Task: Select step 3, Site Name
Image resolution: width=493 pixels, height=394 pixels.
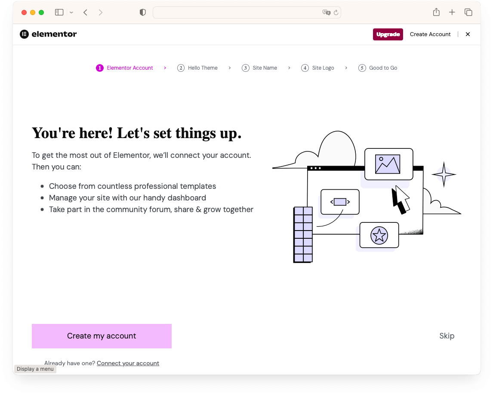Action: (x=260, y=68)
